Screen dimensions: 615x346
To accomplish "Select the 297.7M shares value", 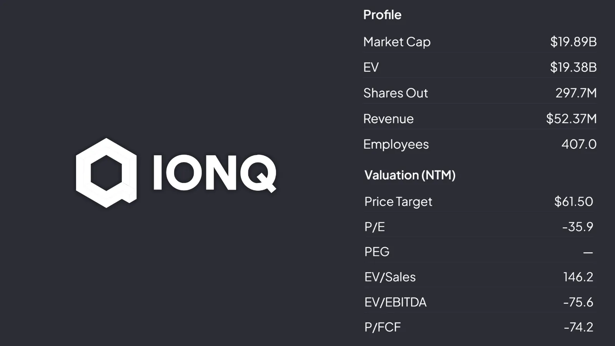I will [576, 93].
